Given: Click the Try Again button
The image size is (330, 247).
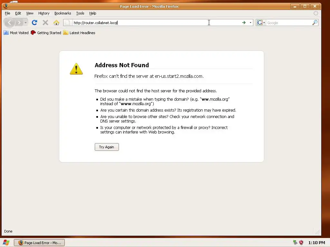Looking at the screenshot, I should click(x=107, y=147).
